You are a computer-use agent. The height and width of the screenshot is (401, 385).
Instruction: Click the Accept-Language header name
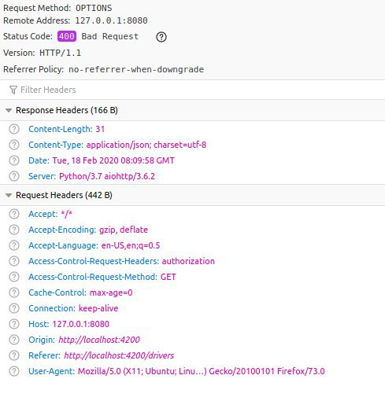pos(63,245)
